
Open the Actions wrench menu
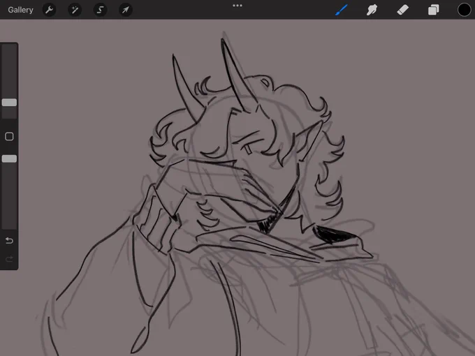[x=49, y=10]
